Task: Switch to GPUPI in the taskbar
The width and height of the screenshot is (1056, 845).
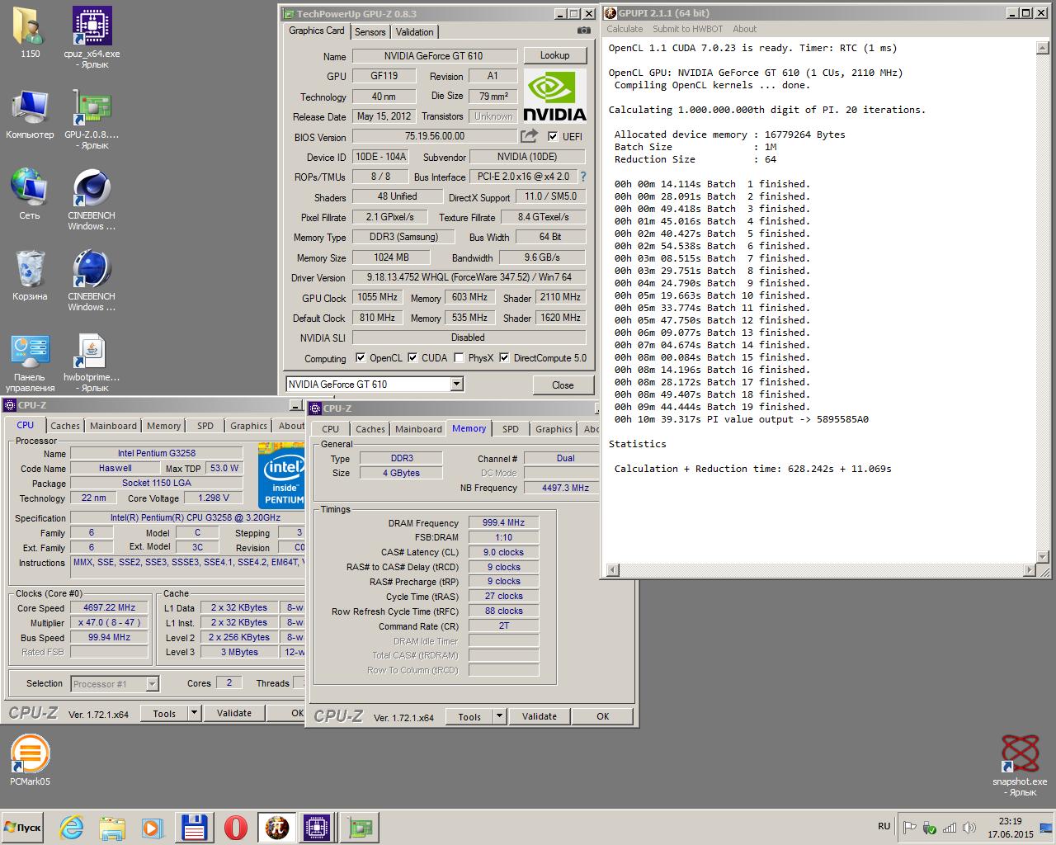Action: (276, 827)
